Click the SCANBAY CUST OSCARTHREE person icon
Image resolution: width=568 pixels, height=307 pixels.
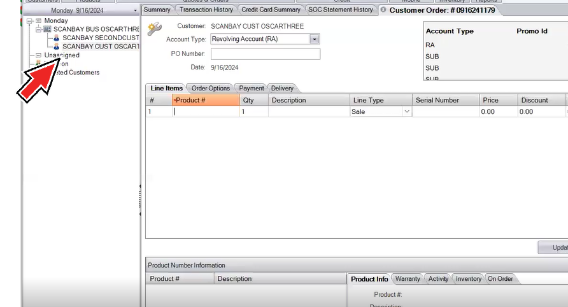coord(56,46)
